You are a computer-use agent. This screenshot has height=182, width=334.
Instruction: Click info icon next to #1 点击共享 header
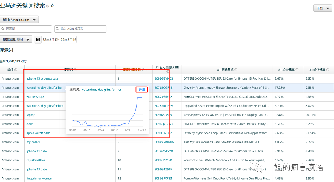point(297,70)
